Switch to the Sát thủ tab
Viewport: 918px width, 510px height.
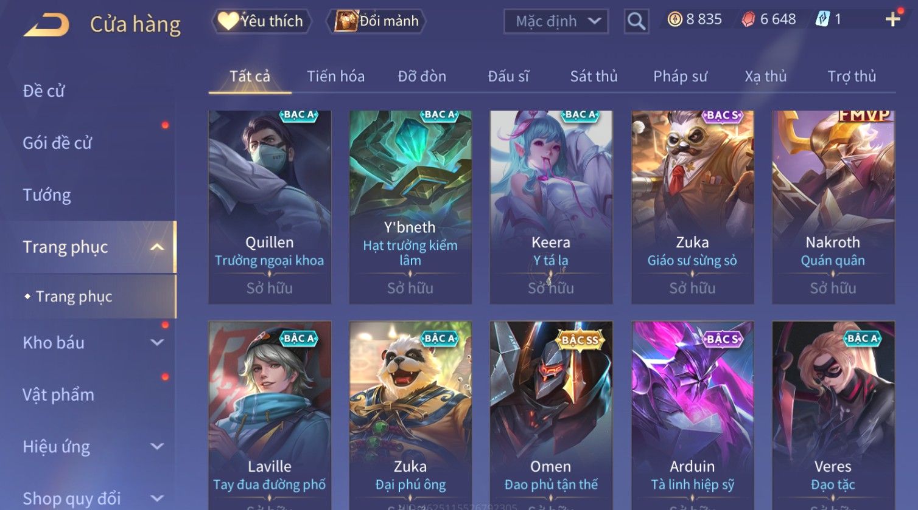594,77
